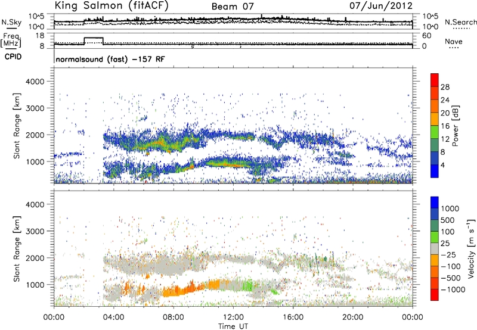Click the 'CPID' label

click(x=13, y=57)
